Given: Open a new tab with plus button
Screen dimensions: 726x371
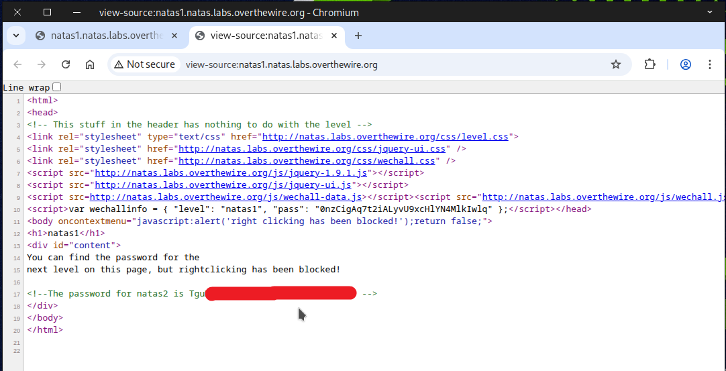Looking at the screenshot, I should [358, 36].
